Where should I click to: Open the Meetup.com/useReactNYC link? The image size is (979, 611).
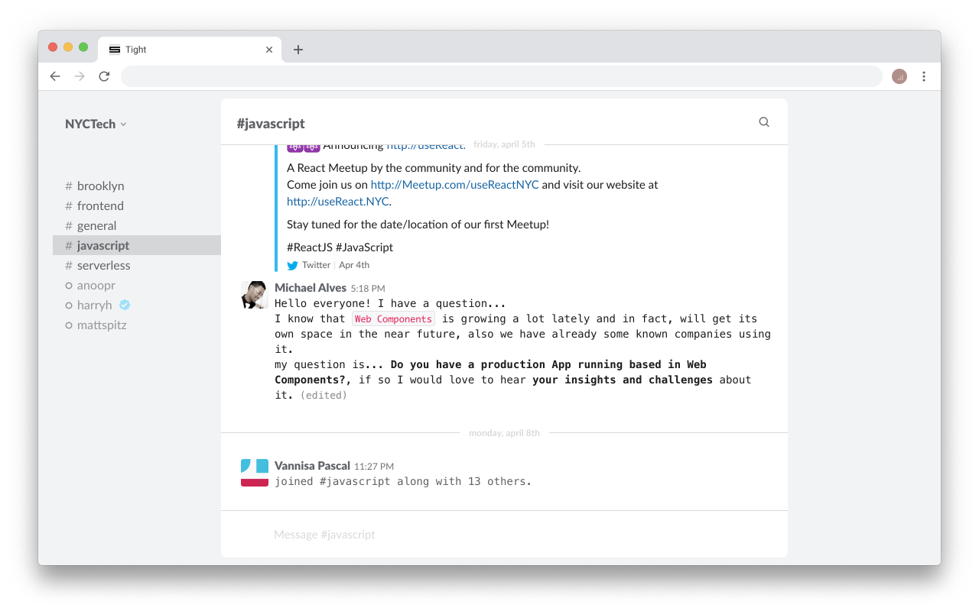click(x=454, y=184)
